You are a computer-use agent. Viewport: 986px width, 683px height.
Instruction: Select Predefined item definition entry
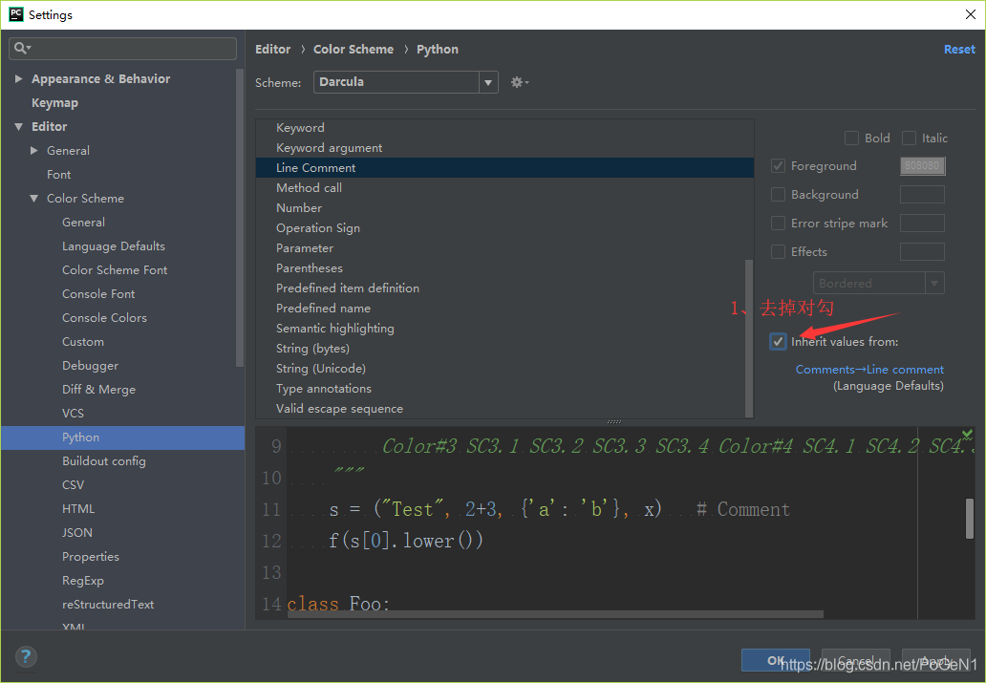coord(347,288)
